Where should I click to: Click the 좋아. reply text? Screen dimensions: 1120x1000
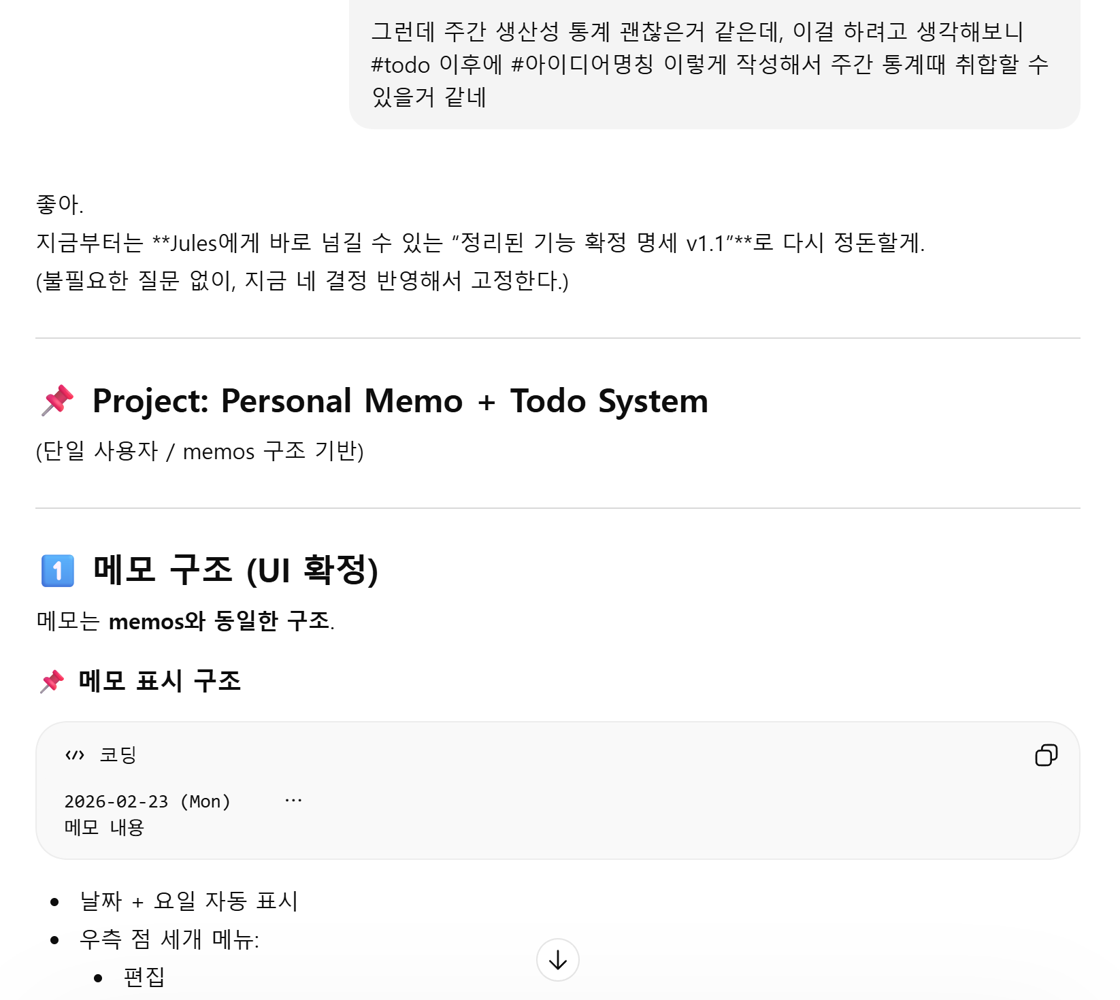(x=60, y=204)
